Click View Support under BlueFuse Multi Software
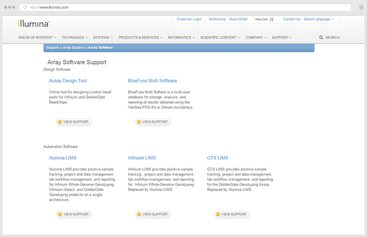Viewport: 367px width, 237px height. 153,122
